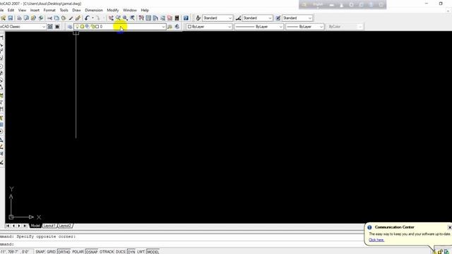The image size is (452, 254).
Task: Toggle OTRACK in the status bar
Action: click(107, 252)
